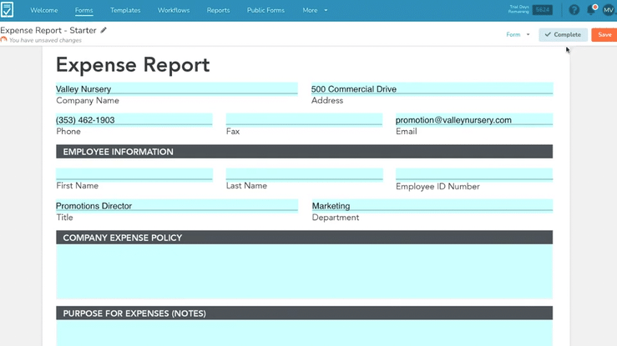Open Public Forms tab
This screenshot has width=617, height=346.
pyautogui.click(x=266, y=10)
